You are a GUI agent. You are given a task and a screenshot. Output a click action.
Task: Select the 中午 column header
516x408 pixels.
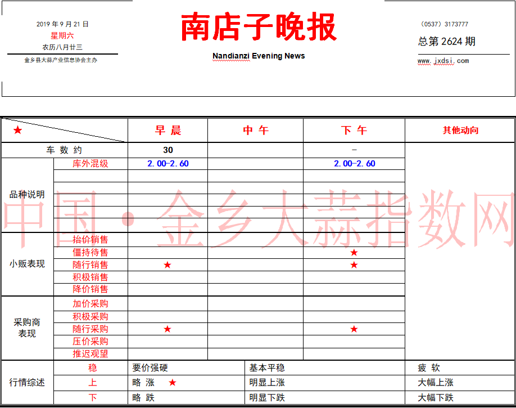(x=256, y=131)
